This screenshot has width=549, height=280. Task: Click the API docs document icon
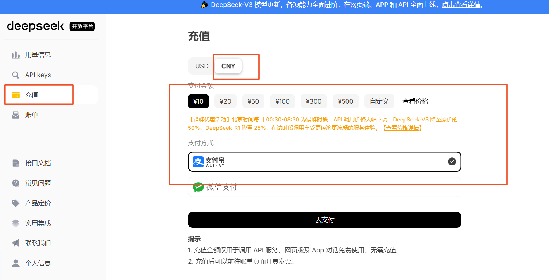coord(16,163)
